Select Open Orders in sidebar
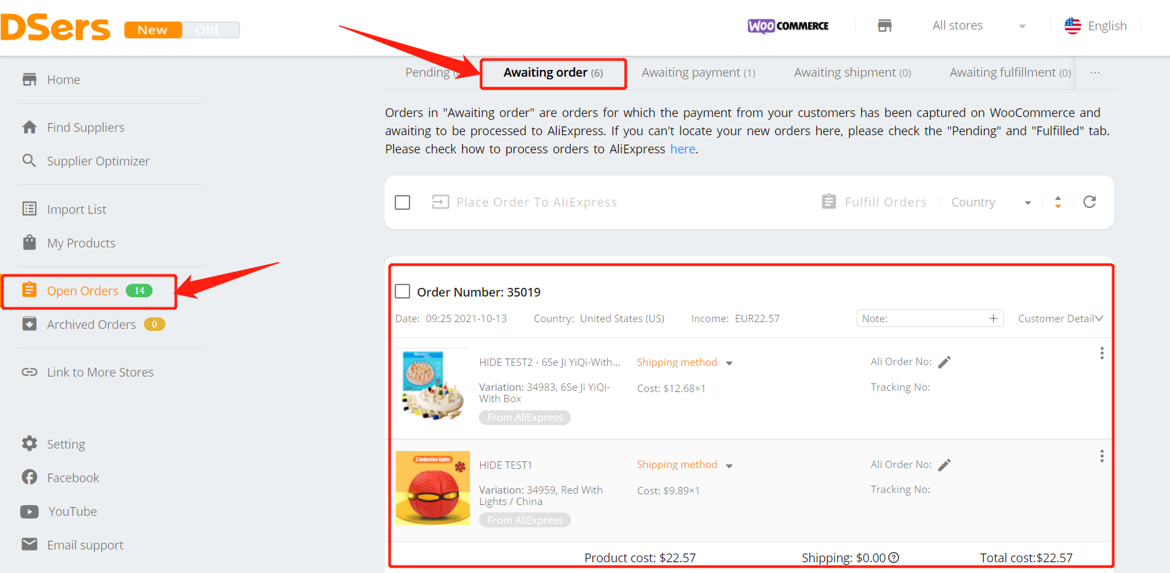 tap(83, 291)
